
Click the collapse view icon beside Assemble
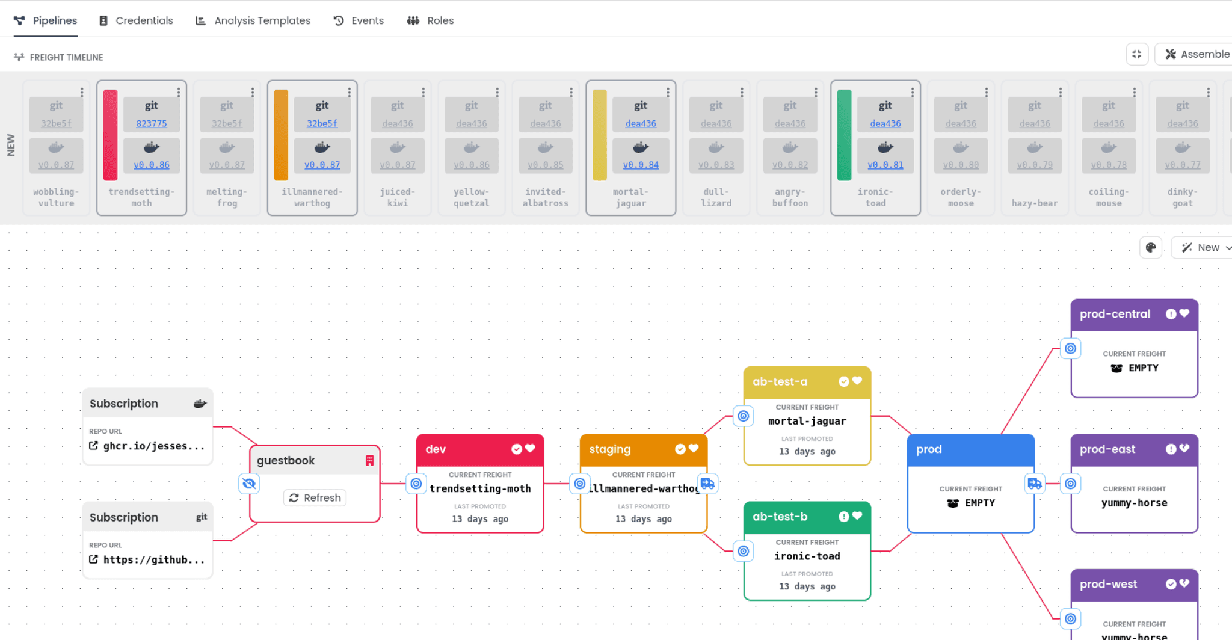(x=1136, y=54)
